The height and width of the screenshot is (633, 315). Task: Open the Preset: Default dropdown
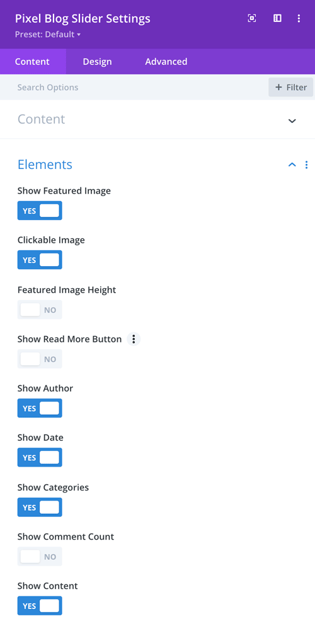(48, 34)
